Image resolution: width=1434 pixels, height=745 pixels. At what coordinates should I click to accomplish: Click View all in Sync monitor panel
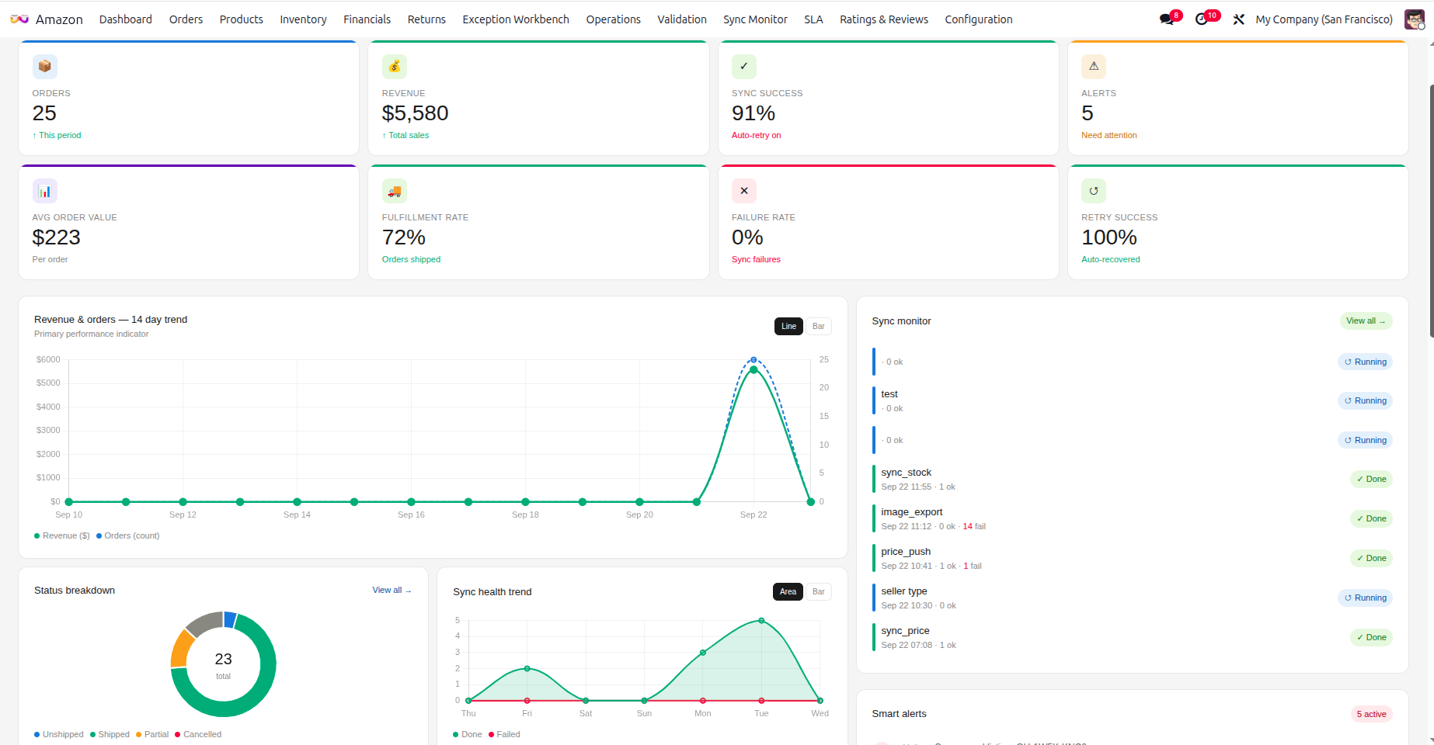(1366, 321)
